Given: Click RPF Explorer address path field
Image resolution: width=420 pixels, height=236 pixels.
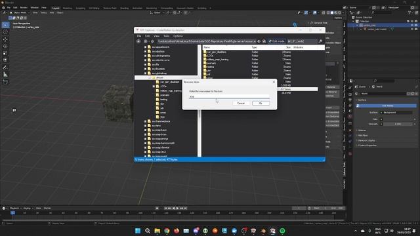Looking at the screenshot, I should [207, 41].
